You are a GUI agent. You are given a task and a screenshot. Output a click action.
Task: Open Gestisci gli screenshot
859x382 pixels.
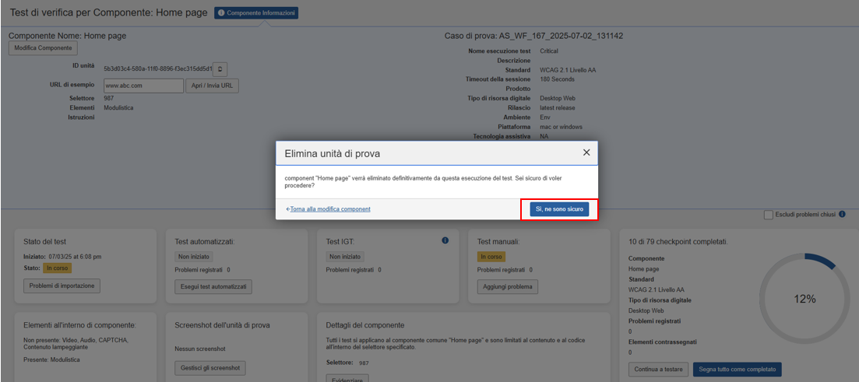pos(210,368)
